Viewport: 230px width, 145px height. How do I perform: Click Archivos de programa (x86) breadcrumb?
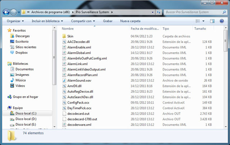(x=50, y=12)
